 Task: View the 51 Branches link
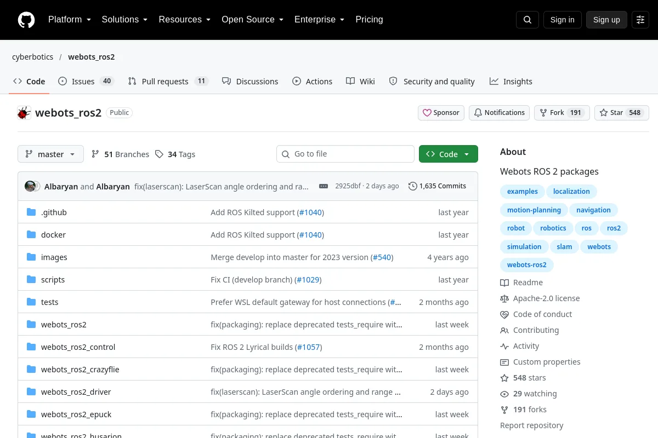coord(120,154)
